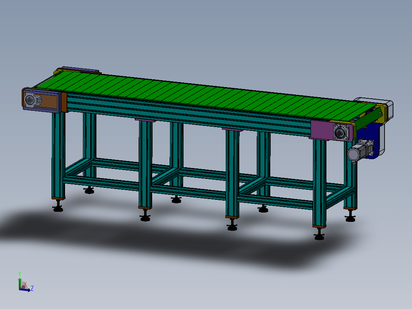Select the purple side plate at drive end
Viewport: 412px width, 309px height.
click(322, 130)
